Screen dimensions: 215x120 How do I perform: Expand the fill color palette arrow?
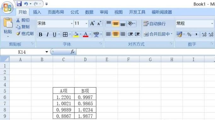(81, 34)
